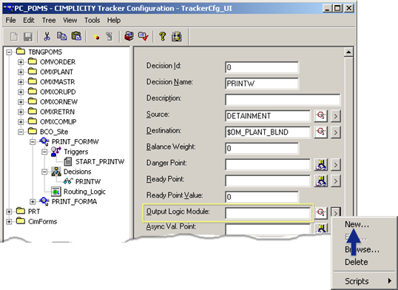The image size is (398, 290).
Task: Click the Save floppy disk toolbar icon
Action: pos(28,36)
